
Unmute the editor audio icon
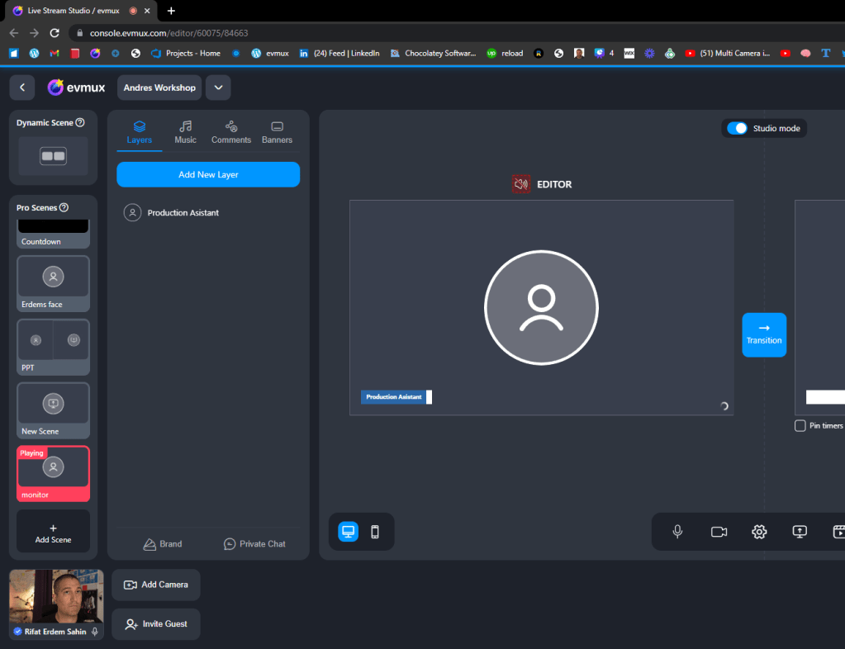521,184
